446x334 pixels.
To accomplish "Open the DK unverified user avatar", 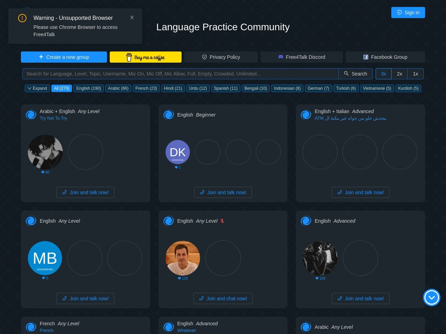I will tap(178, 152).
